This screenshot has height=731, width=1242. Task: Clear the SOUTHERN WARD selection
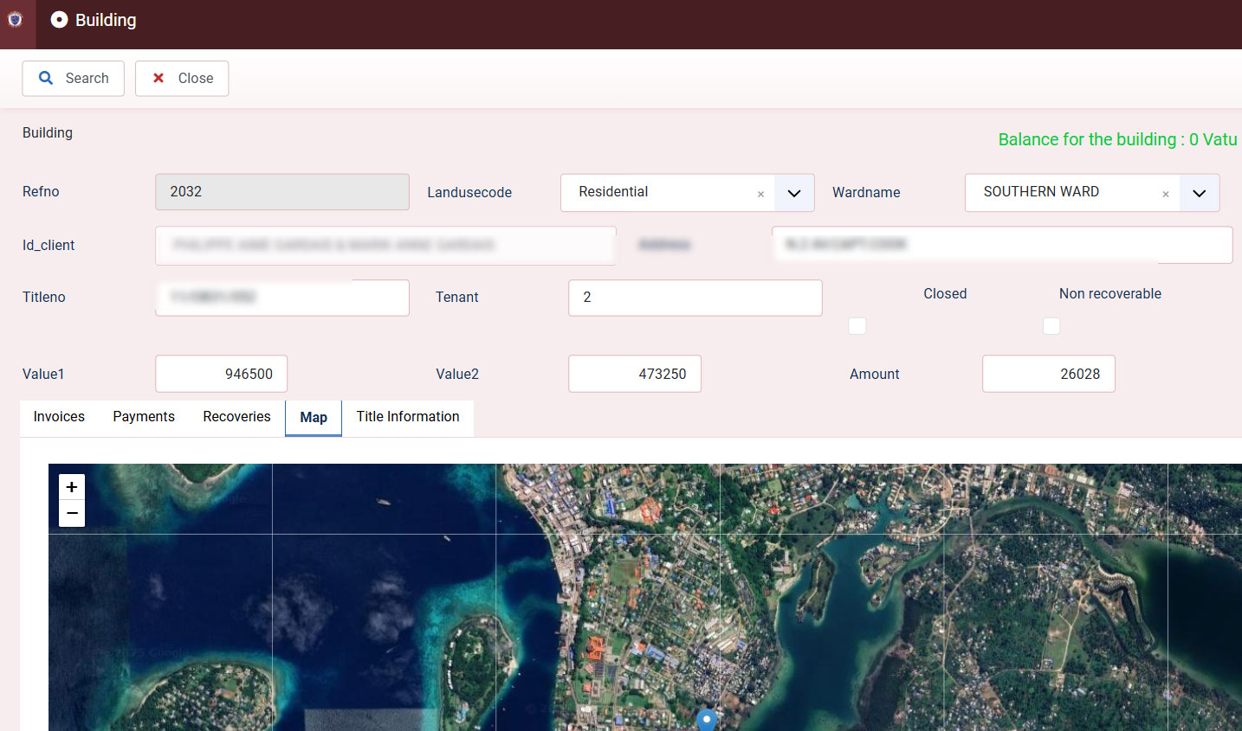click(1165, 194)
